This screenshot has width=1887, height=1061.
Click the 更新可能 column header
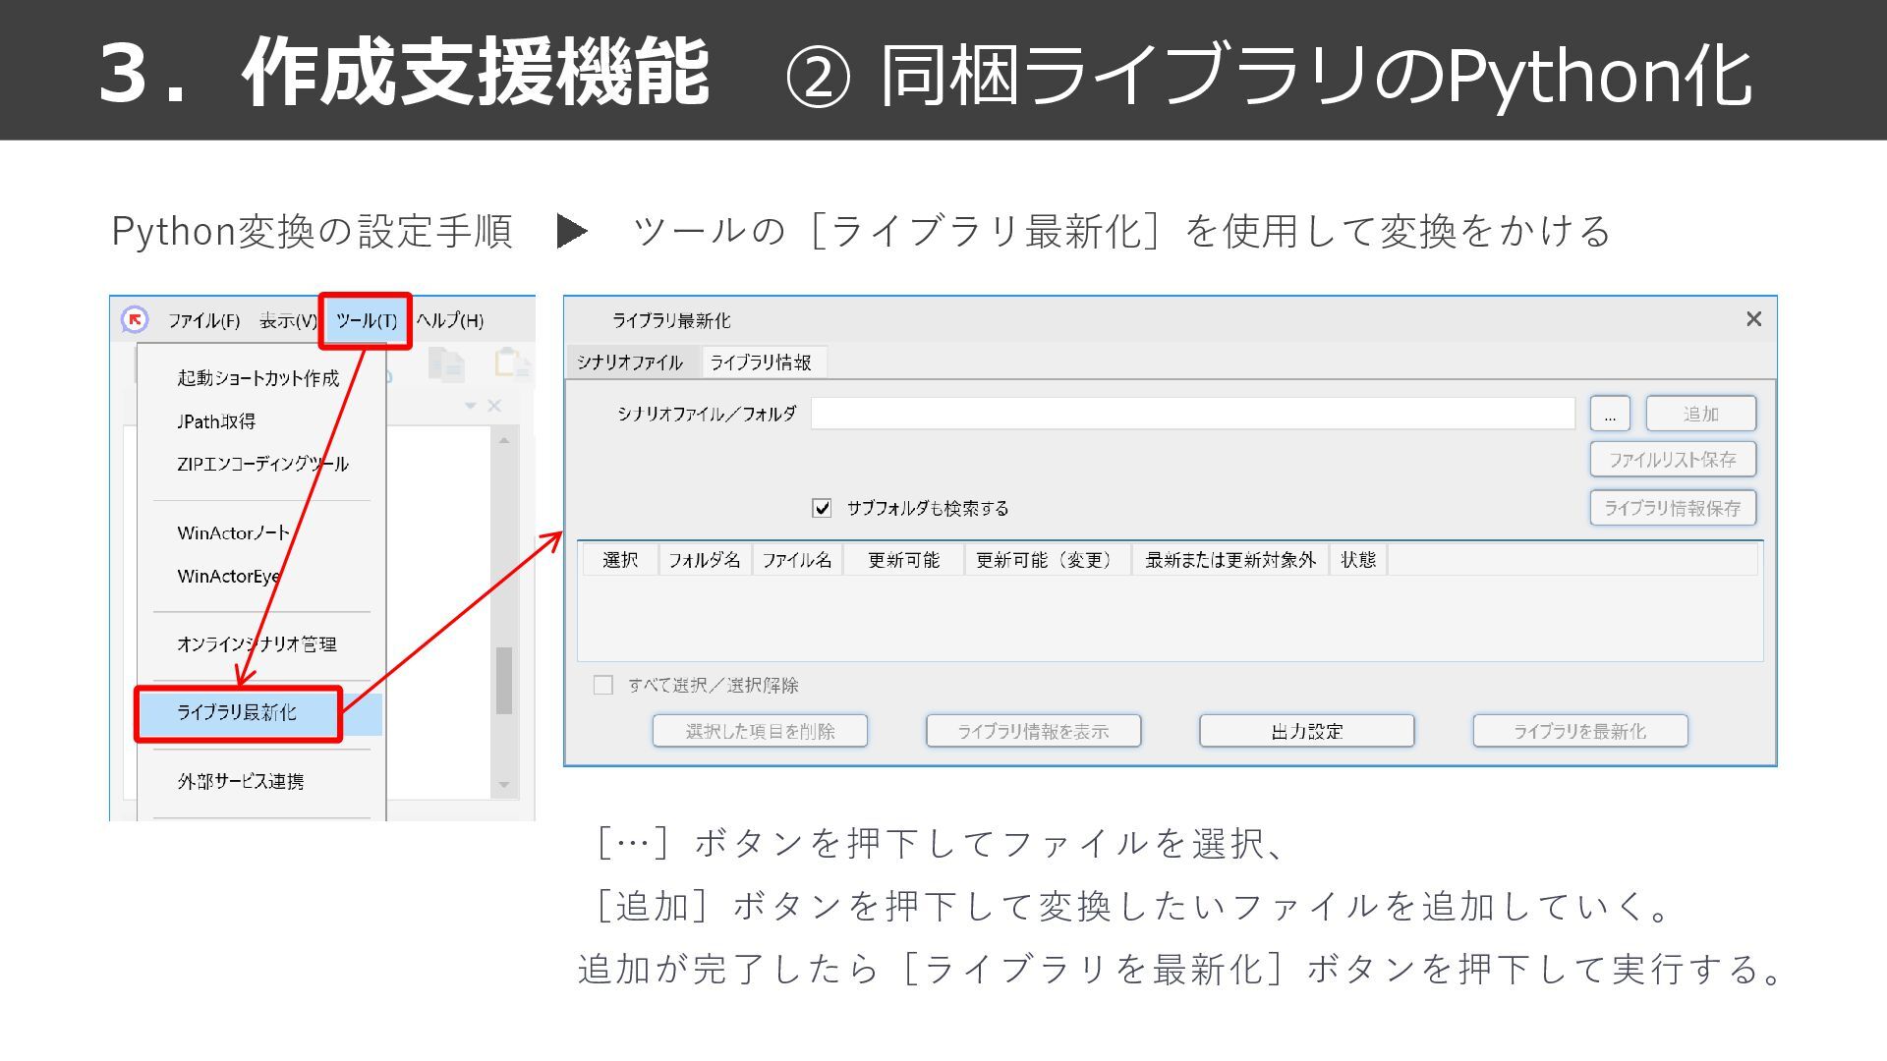903,560
